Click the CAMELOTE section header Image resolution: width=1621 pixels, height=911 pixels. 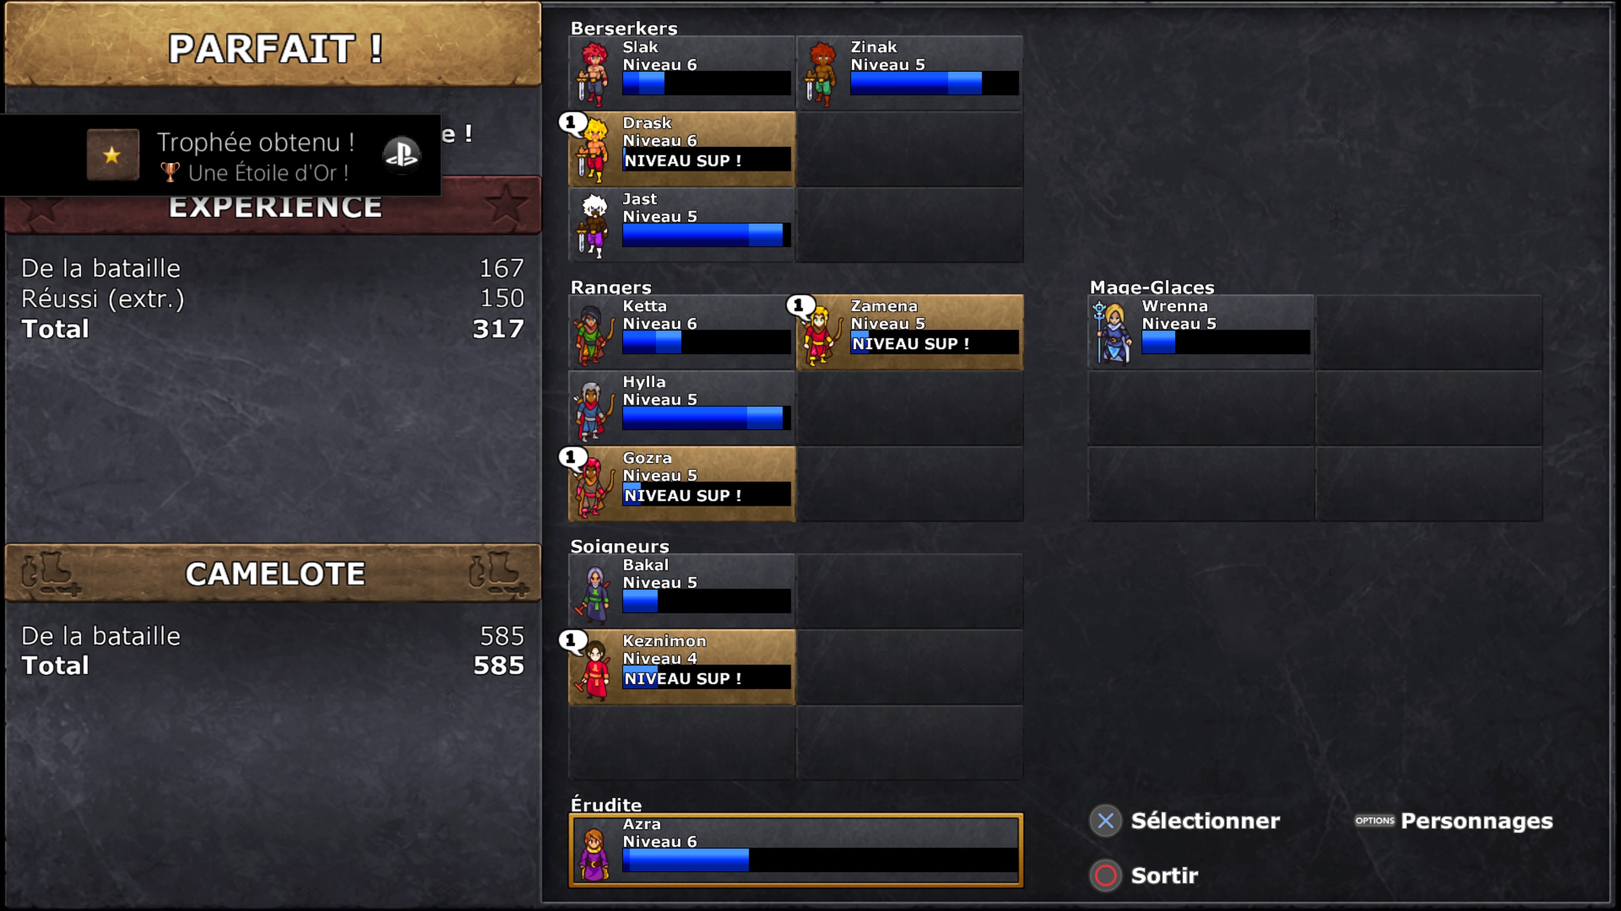(273, 574)
